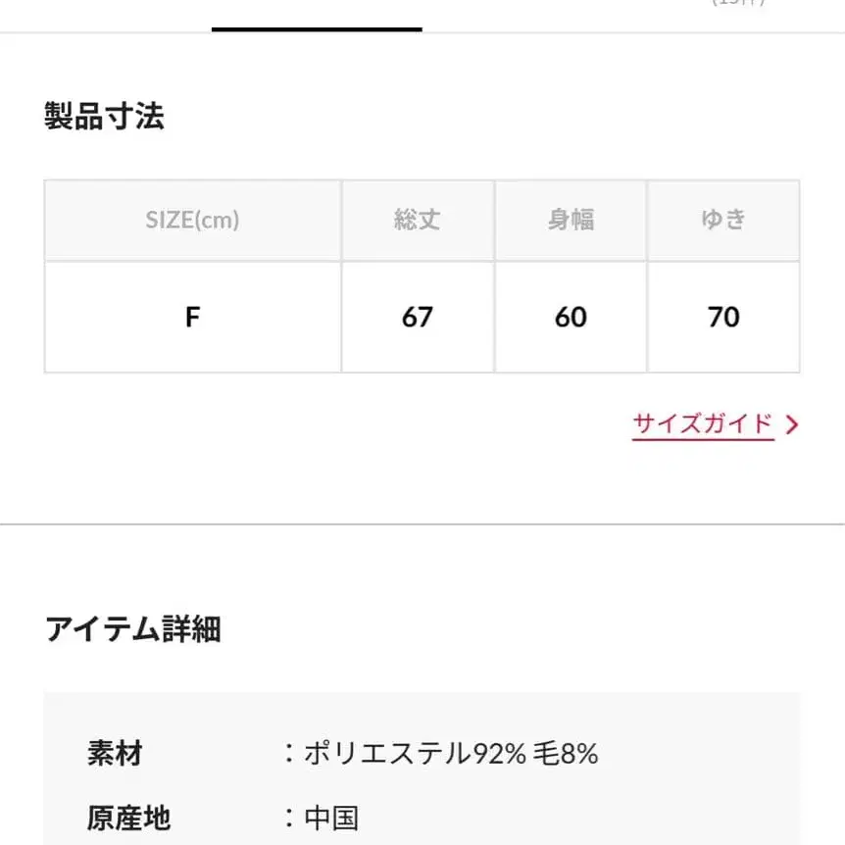The height and width of the screenshot is (845, 845).
Task: Open the サイズガイド size guide link
Action: [x=703, y=422]
